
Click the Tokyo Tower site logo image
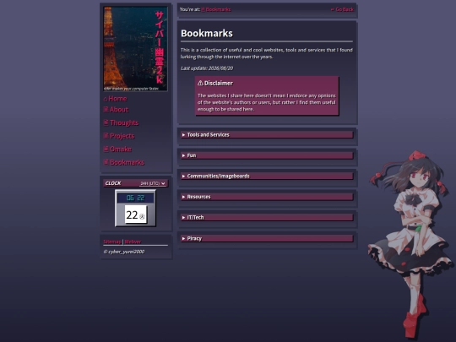coord(135,49)
